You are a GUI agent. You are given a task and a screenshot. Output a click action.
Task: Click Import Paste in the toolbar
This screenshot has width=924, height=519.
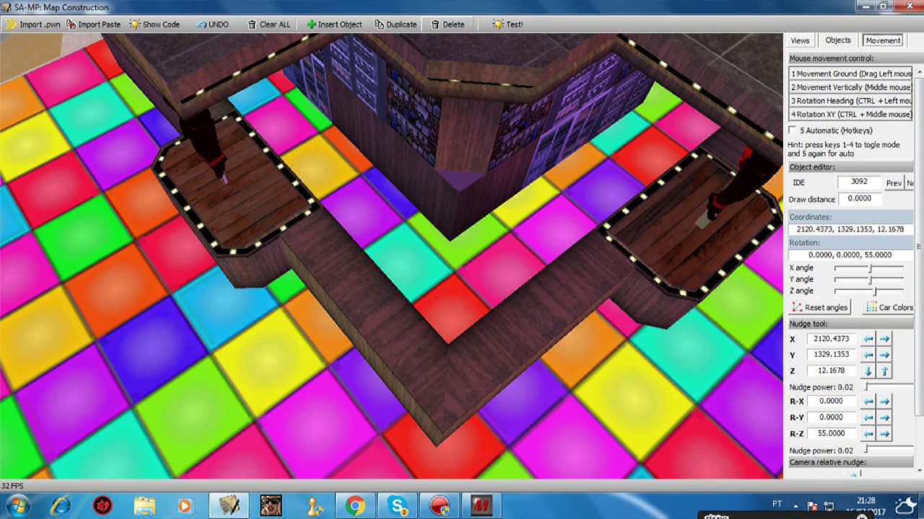(x=94, y=24)
